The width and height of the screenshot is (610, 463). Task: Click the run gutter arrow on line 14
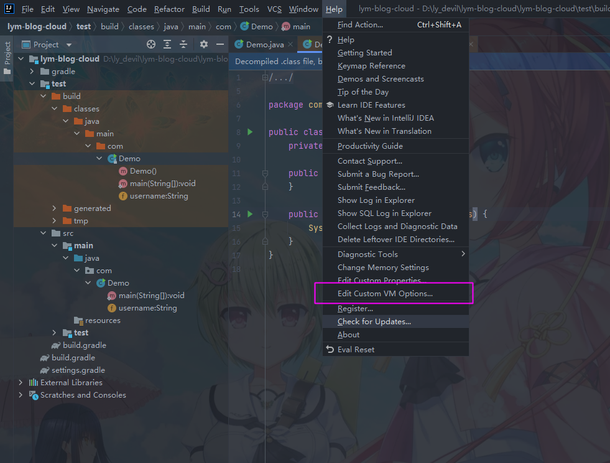pyautogui.click(x=250, y=214)
